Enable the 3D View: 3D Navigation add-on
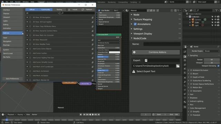The width and height of the screenshot is (221, 124). (x=30, y=18)
